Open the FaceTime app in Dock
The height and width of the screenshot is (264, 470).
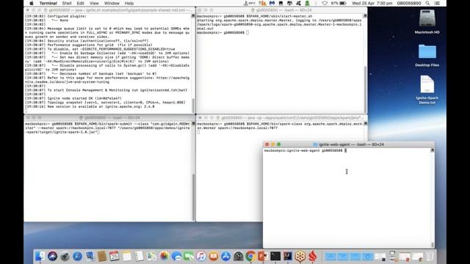pyautogui.click(x=189, y=256)
